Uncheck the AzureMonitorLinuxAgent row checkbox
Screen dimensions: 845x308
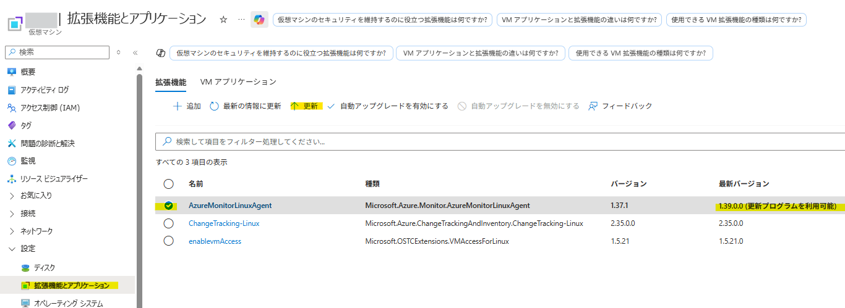click(168, 206)
